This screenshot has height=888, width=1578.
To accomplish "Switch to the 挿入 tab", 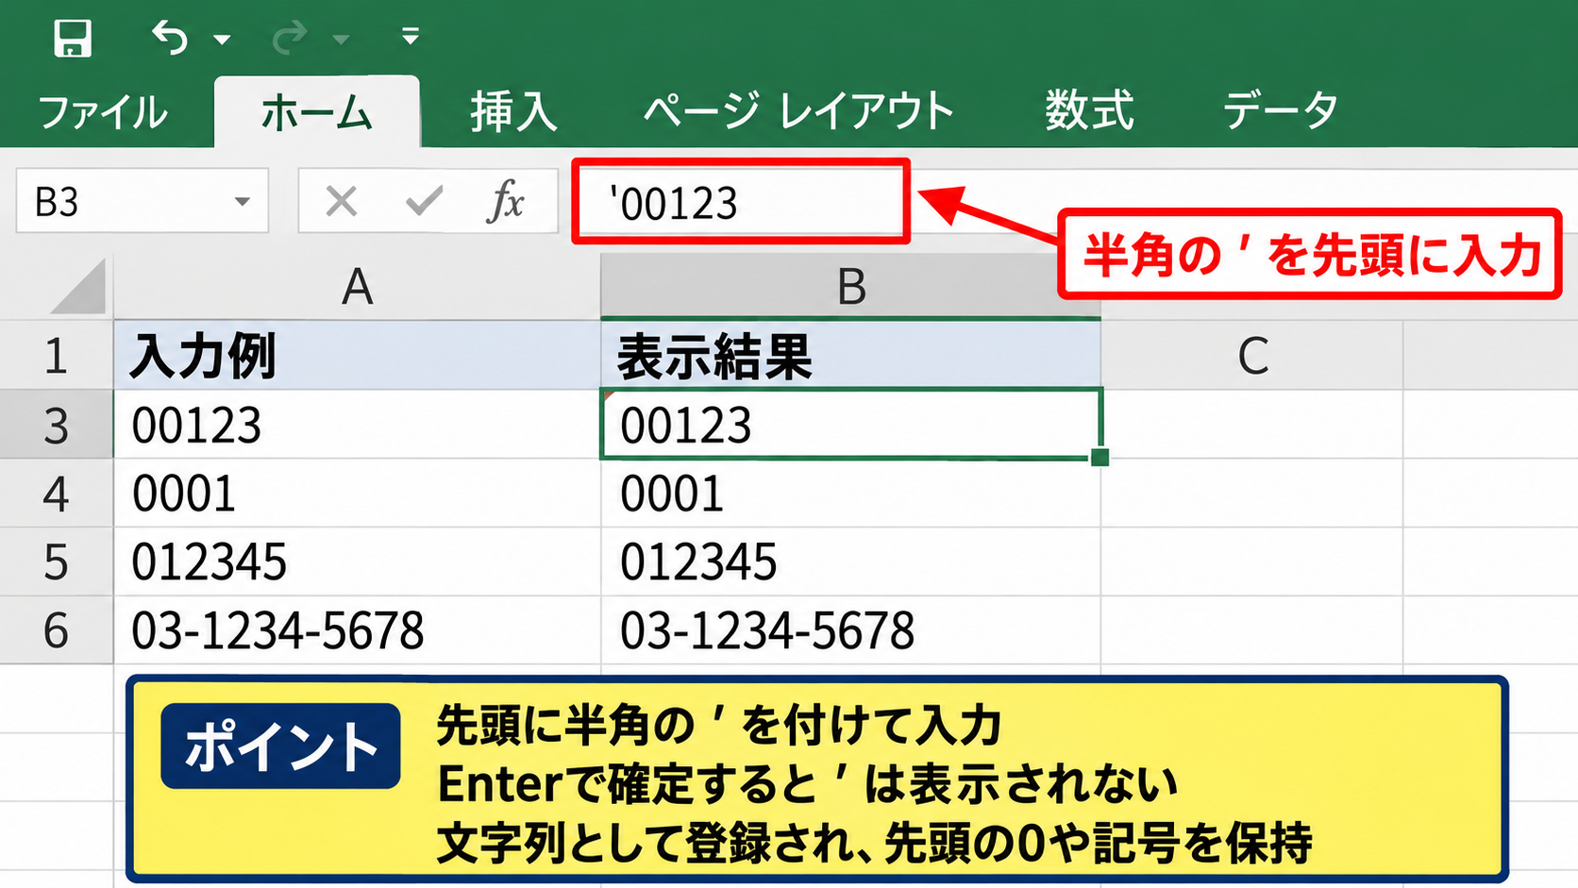I will [x=514, y=112].
